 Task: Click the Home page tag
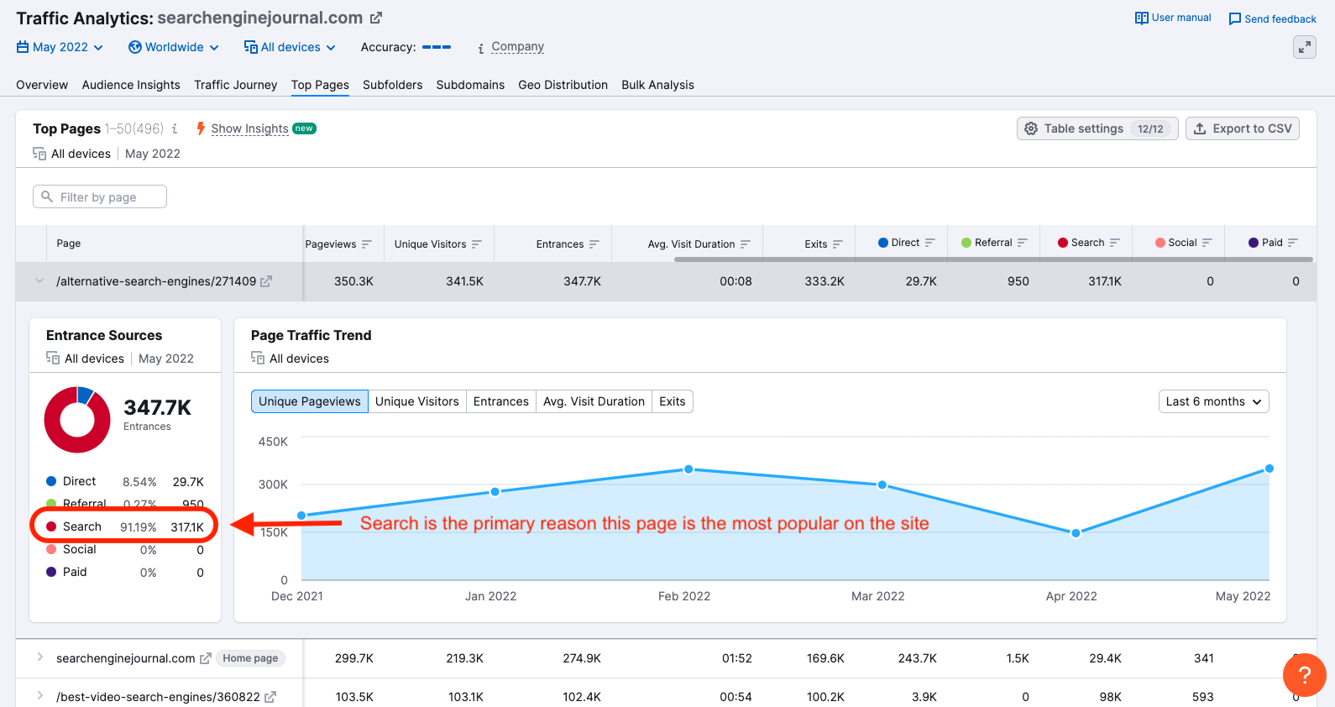(x=250, y=658)
